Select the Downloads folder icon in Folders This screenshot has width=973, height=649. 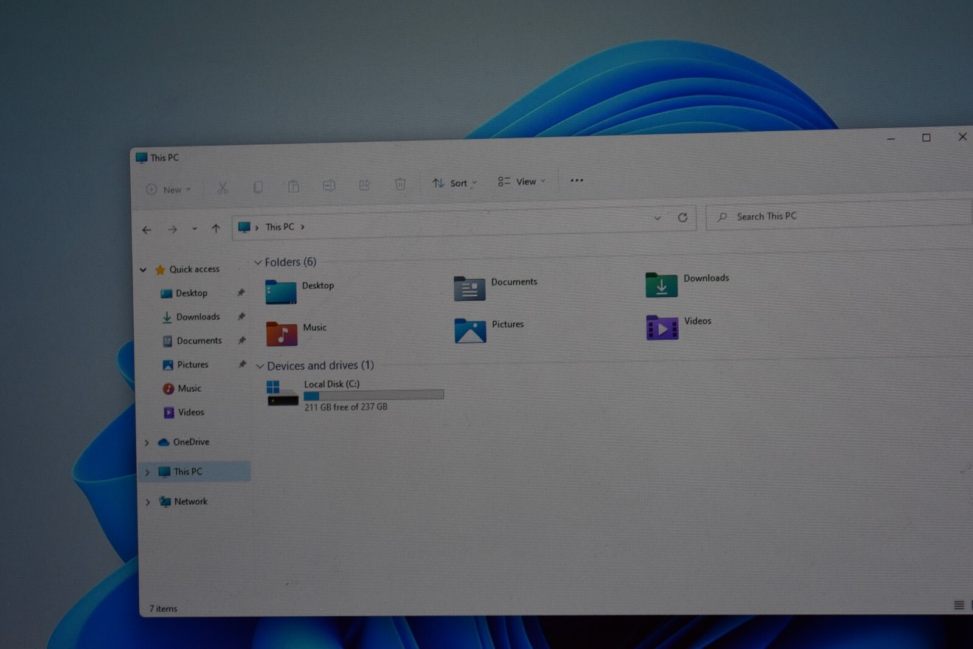662,285
